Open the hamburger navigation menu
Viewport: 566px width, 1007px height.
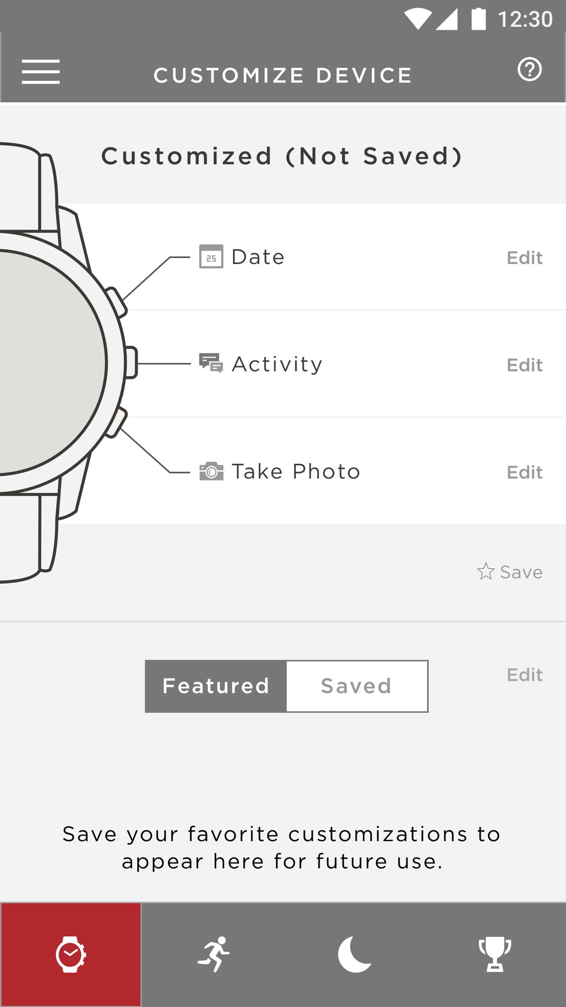pyautogui.click(x=41, y=72)
